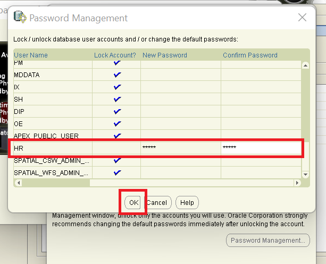The height and width of the screenshot is (264, 326).
Task: Click vertical scrollbar up arrow
Action: (x=305, y=66)
